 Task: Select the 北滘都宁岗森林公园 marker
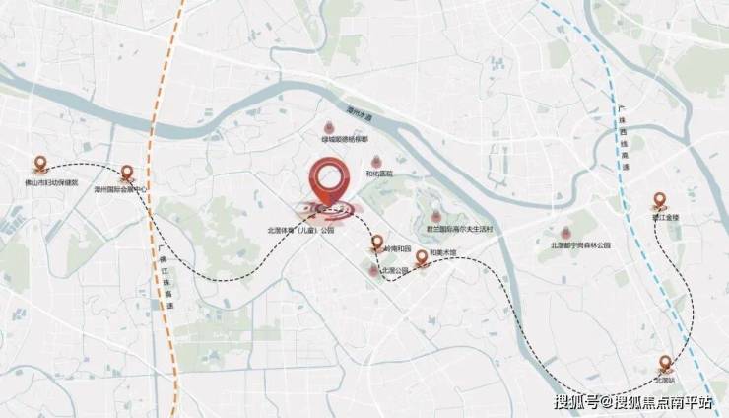pos(565,234)
